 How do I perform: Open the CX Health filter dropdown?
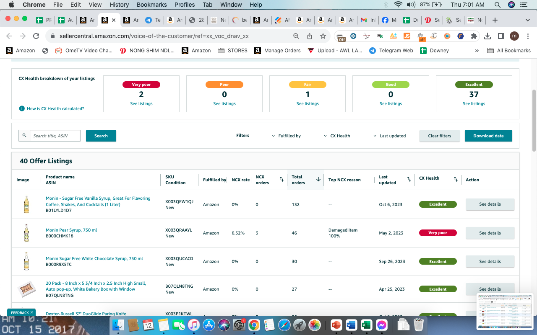[x=337, y=136]
